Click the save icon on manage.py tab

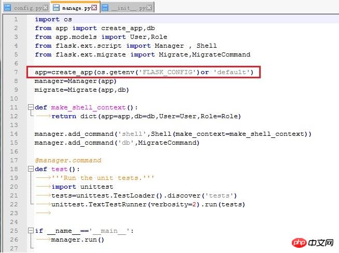point(56,8)
